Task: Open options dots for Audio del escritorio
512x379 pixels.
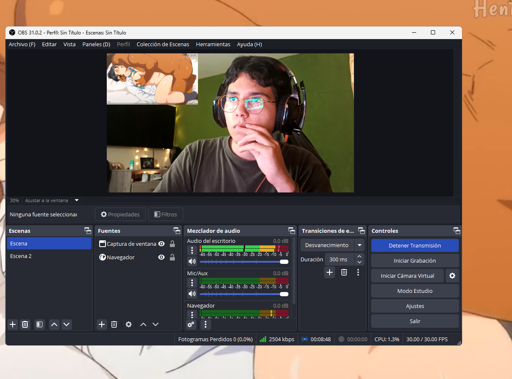Action: coord(192,250)
